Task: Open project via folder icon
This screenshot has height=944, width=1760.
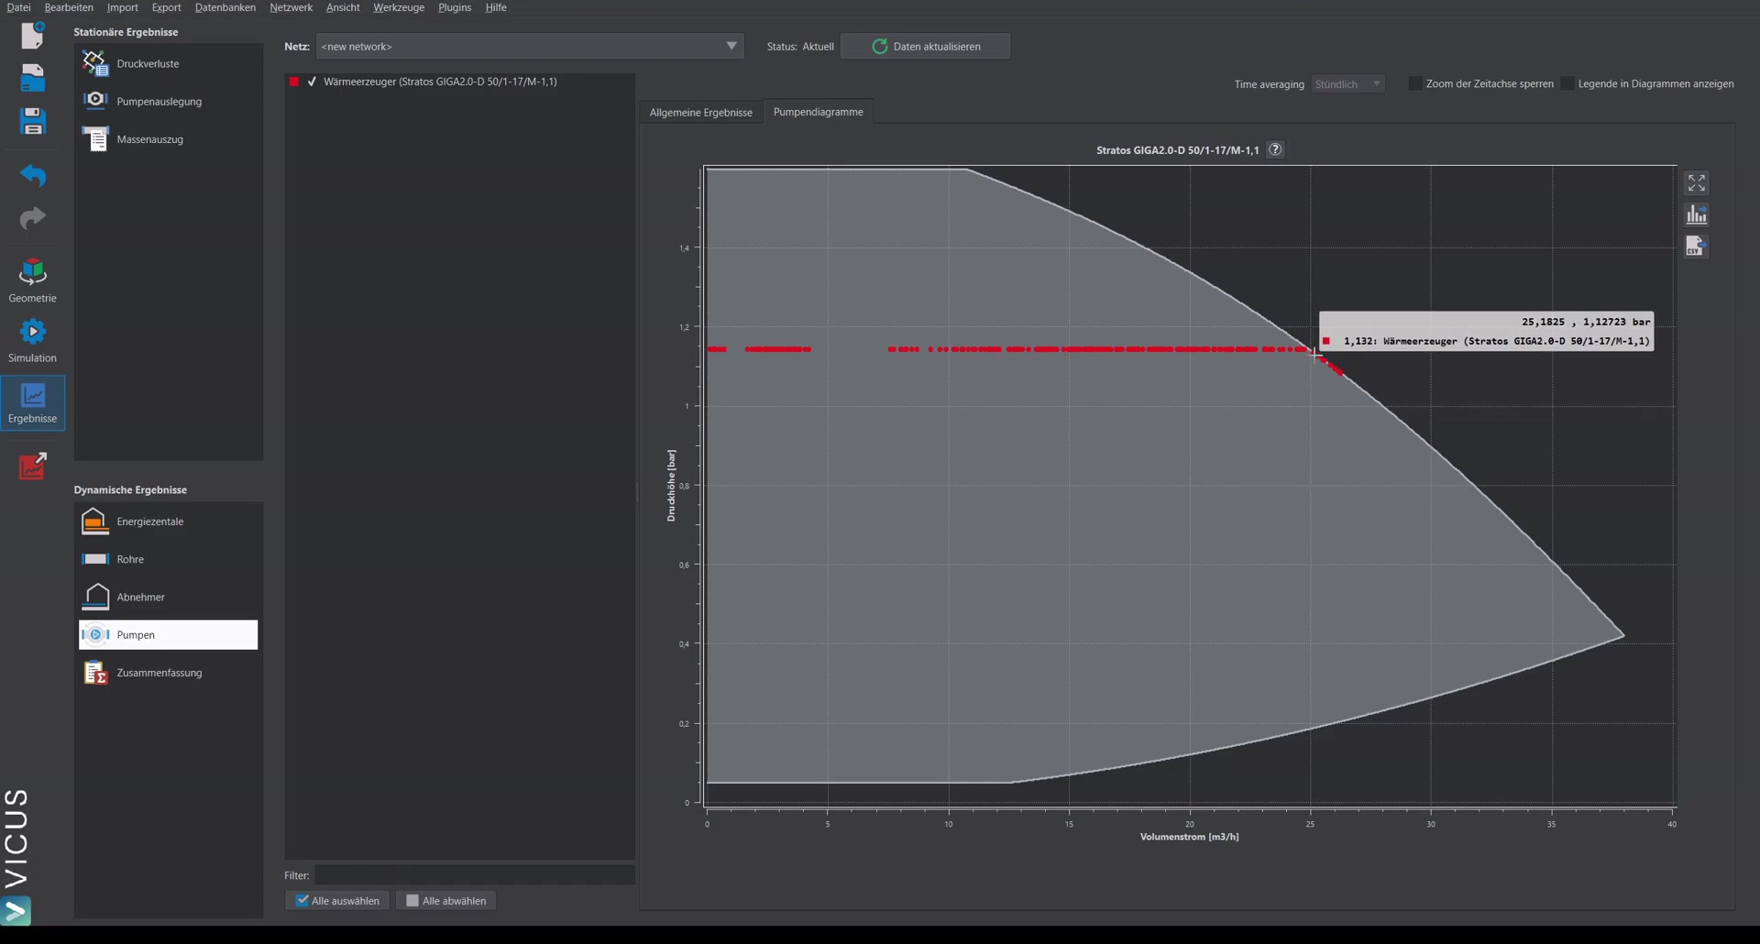Action: 32,78
